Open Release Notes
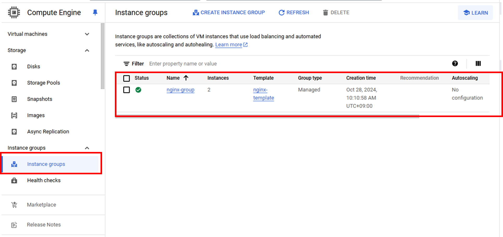 [x=44, y=225]
